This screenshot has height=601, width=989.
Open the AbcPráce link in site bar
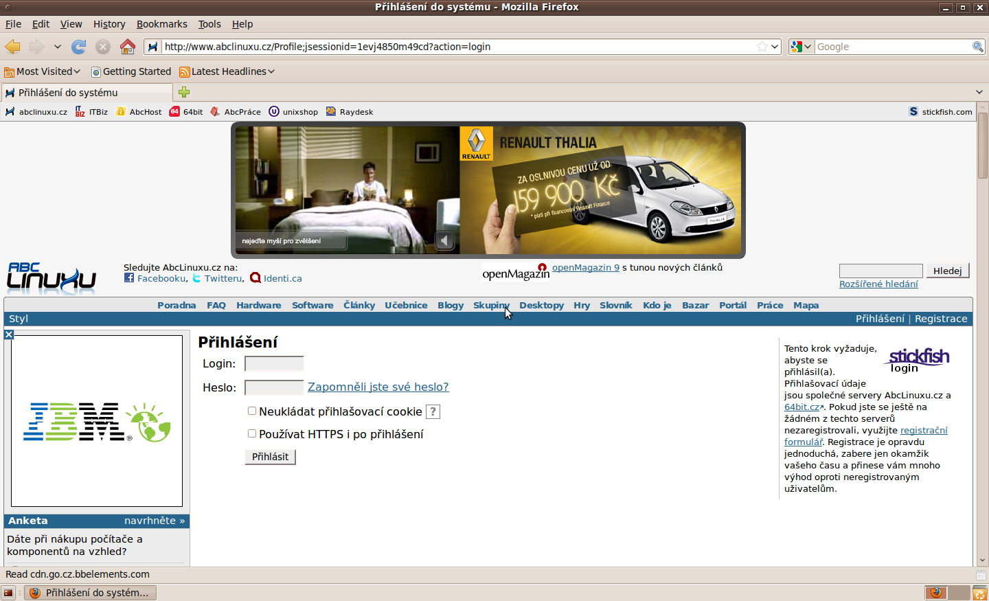(236, 112)
